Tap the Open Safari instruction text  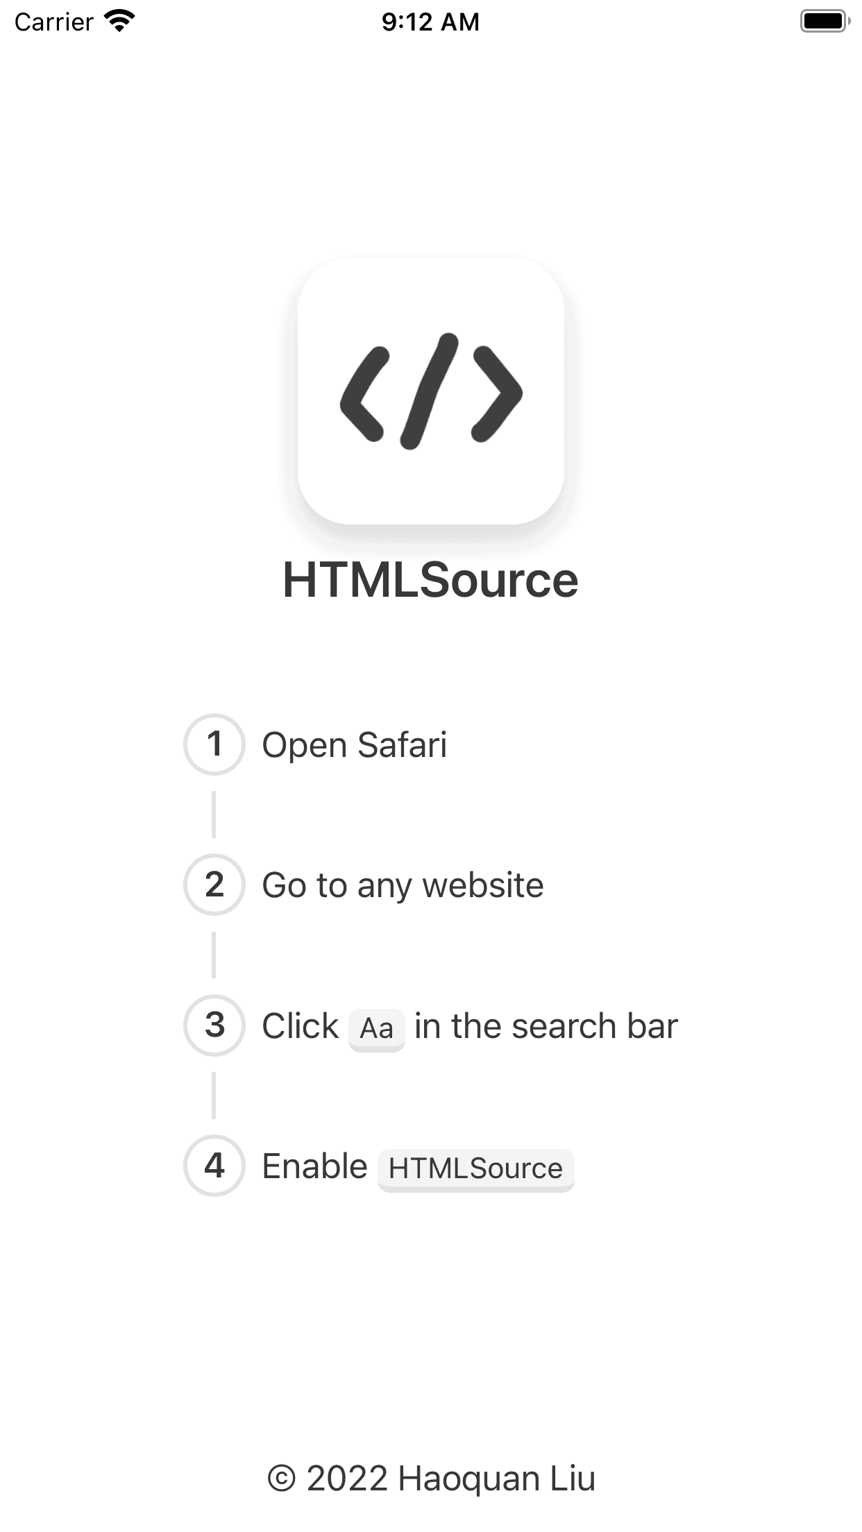click(x=355, y=745)
